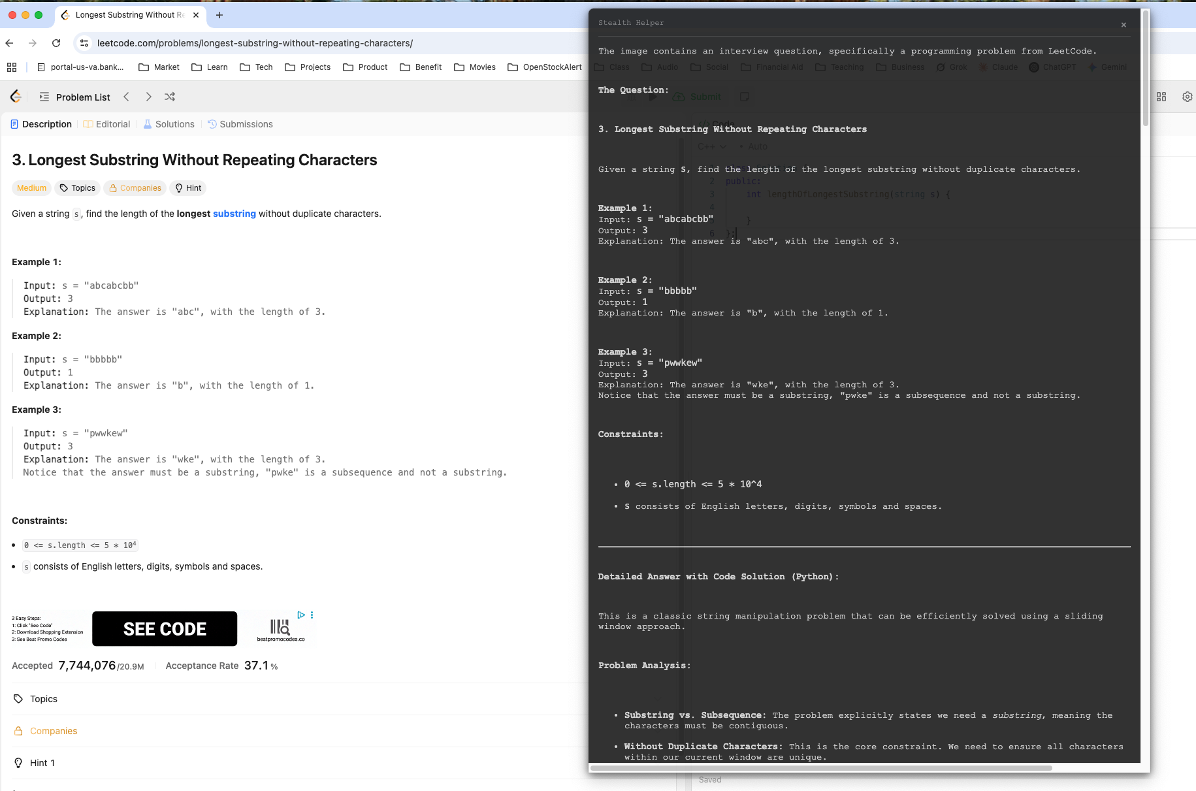
Task: Open the portal-us-va.bank bookmark
Action: [81, 67]
